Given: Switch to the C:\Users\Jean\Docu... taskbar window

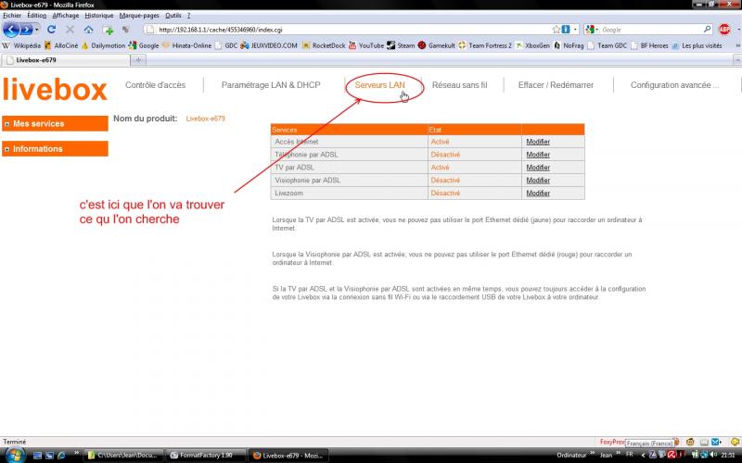Looking at the screenshot, I should tap(124, 456).
